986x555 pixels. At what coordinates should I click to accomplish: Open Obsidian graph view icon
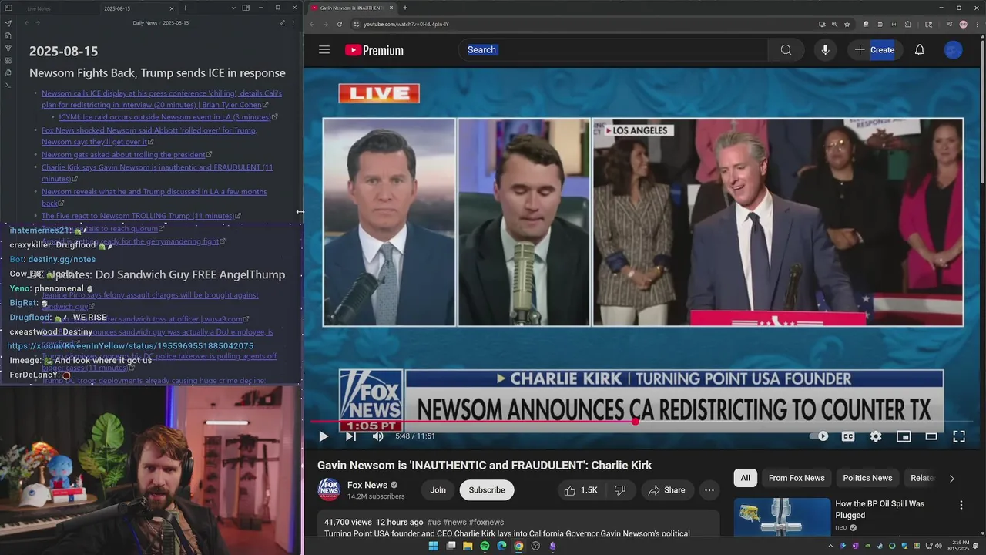coord(8,48)
